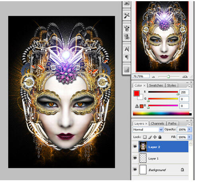Click the masked face artwork on canvas

point(61,92)
